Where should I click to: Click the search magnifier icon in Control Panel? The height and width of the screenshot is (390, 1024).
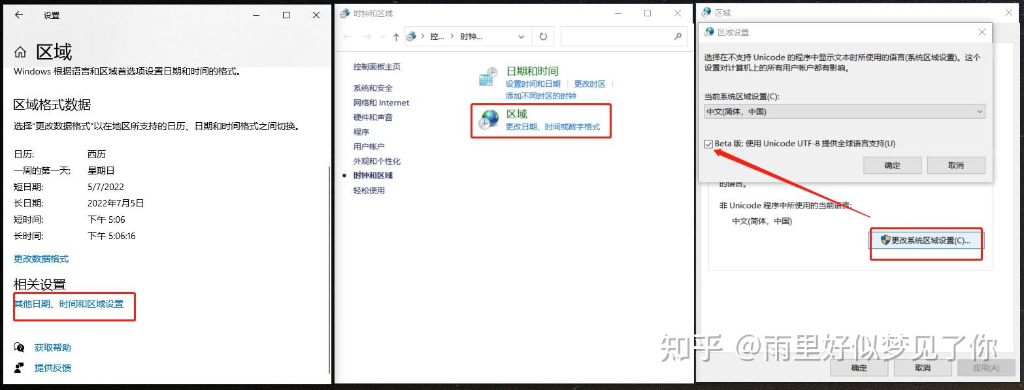(x=678, y=37)
